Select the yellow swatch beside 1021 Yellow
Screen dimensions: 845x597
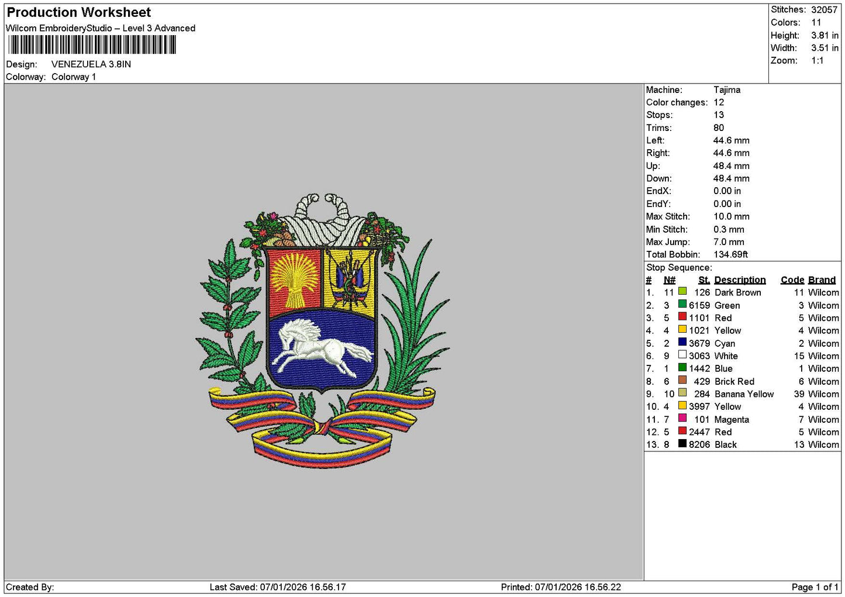tap(682, 329)
